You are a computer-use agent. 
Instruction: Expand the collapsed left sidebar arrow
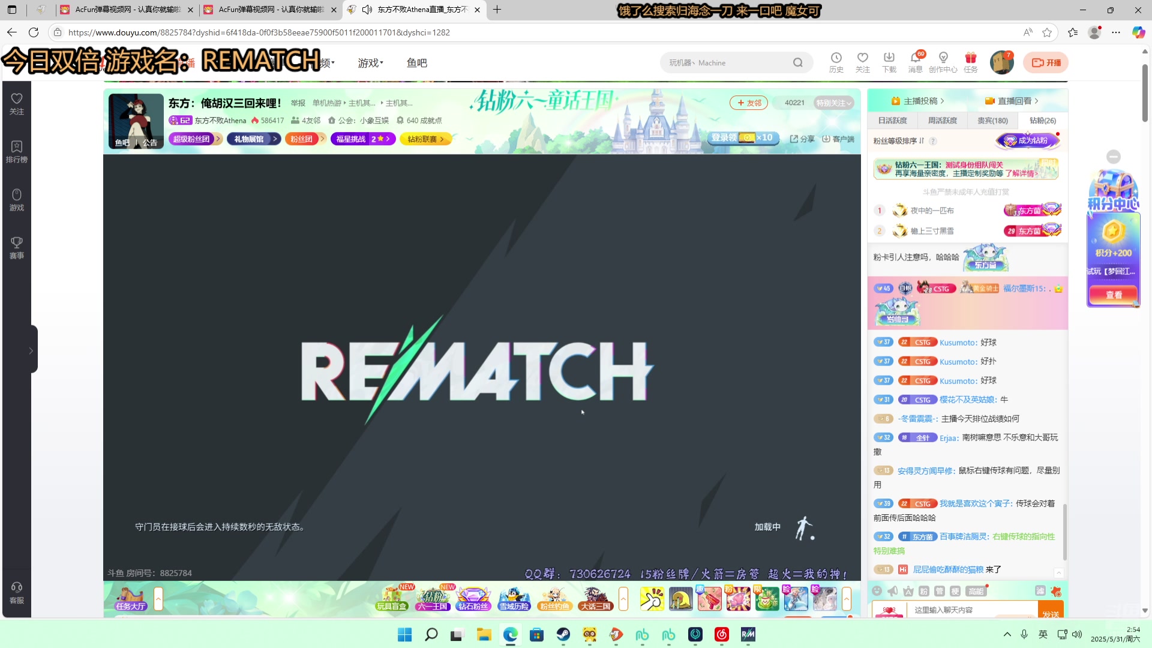[31, 350]
